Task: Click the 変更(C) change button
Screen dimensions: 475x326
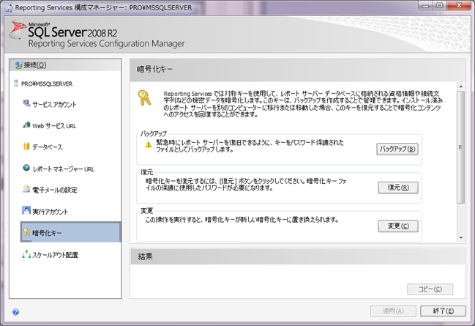Action: tap(398, 226)
